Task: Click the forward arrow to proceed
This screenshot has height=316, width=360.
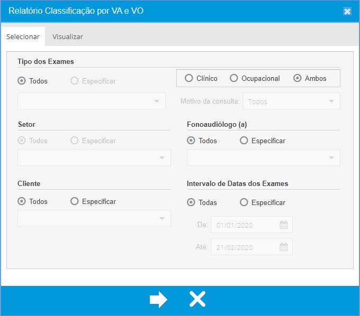Action: [158, 300]
